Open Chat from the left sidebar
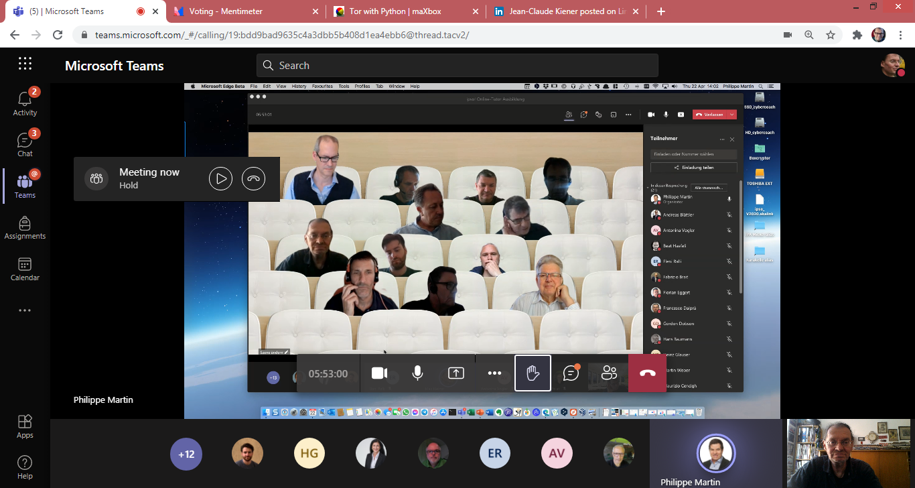915x488 pixels. 25,144
